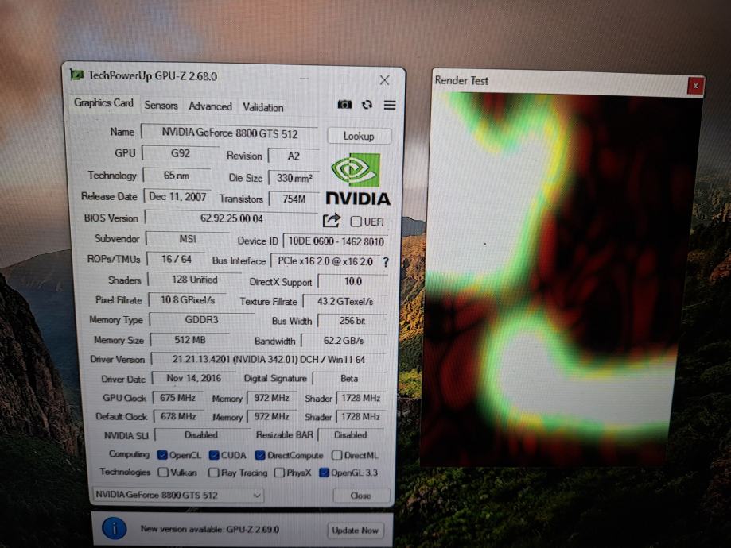The width and height of the screenshot is (731, 548).
Task: Switch to the Graphics Card tab
Action: pyautogui.click(x=103, y=103)
